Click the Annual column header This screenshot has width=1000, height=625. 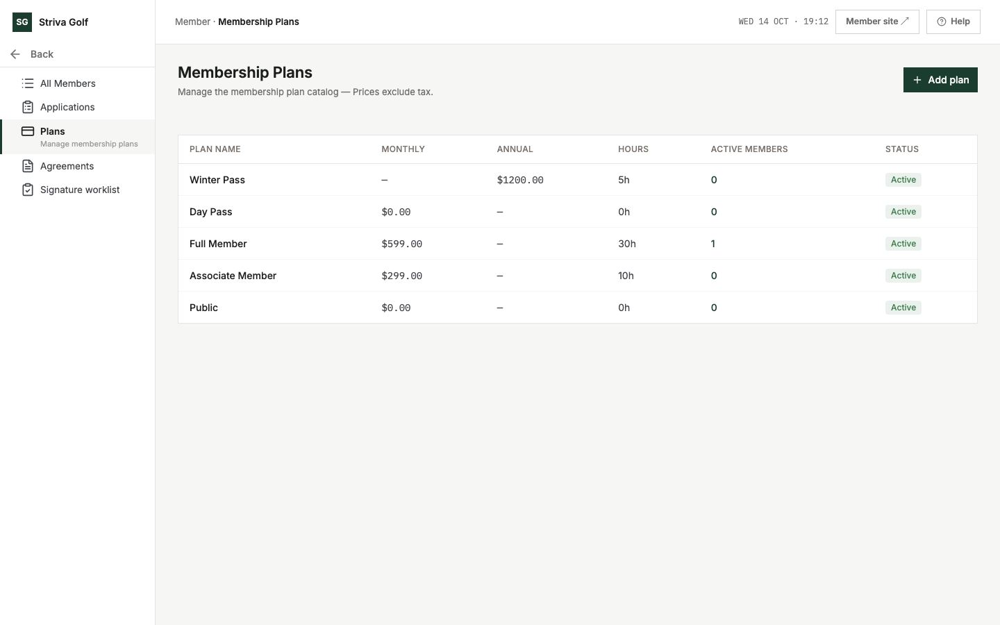[515, 149]
